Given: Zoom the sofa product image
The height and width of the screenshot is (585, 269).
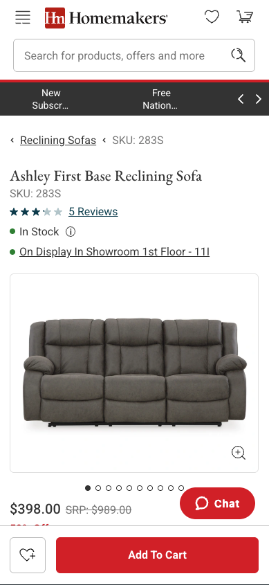Looking at the screenshot, I should 239,453.
